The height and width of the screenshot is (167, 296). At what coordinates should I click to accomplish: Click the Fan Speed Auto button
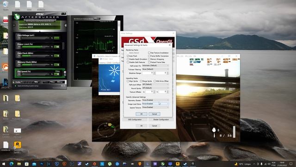[57, 71]
